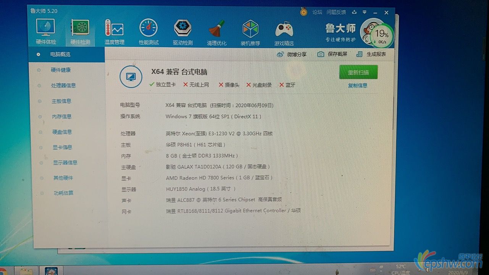Click the desktop computer monitor icon
The height and width of the screenshot is (275, 489).
click(131, 77)
